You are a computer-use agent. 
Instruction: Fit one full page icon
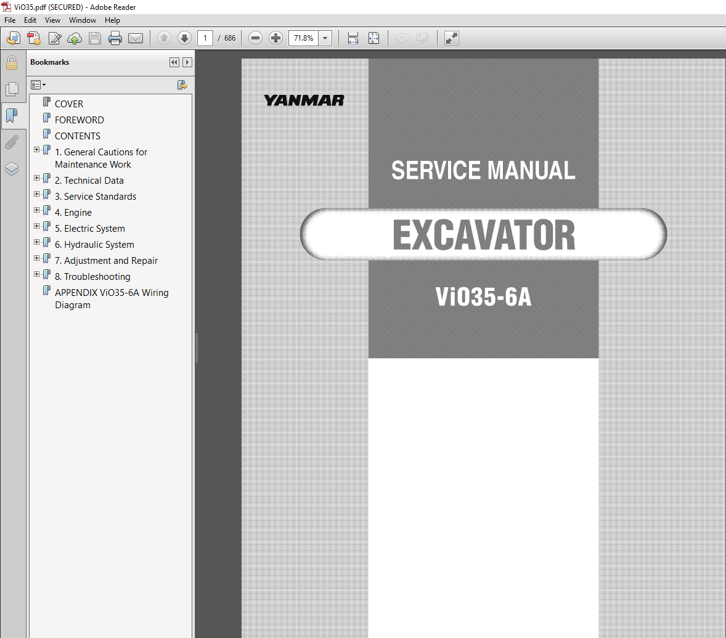point(373,38)
